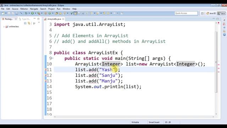Open the New Java Class dropdown arrow
This screenshot has width=227, height=128.
(53, 13)
